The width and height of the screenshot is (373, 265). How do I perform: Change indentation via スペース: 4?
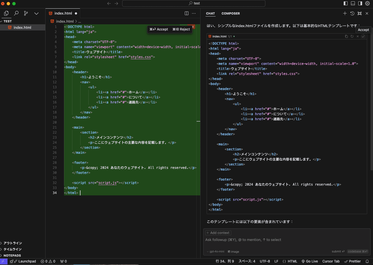(247, 262)
